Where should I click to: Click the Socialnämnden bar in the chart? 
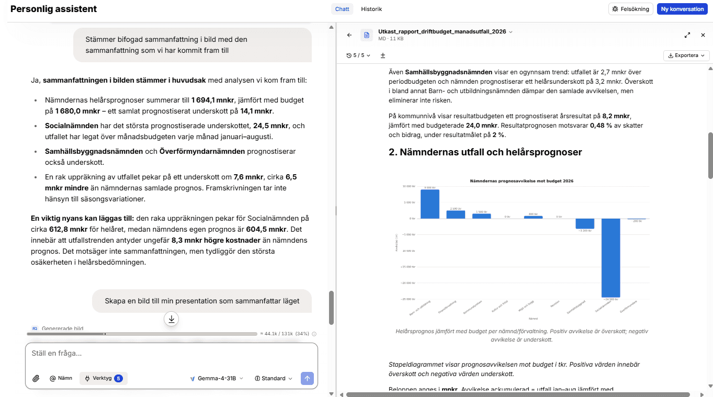610,257
